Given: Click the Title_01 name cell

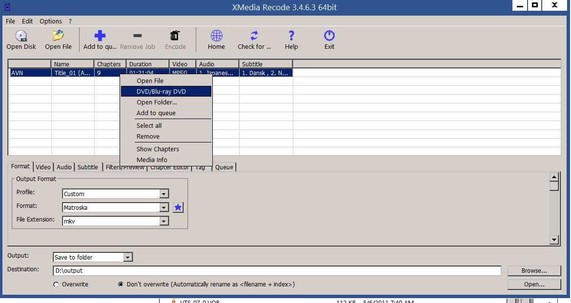Looking at the screenshot, I should pos(73,73).
